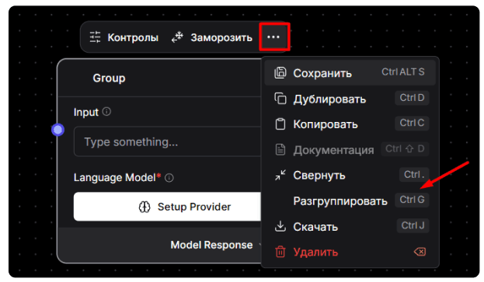The width and height of the screenshot is (484, 282).
Task: Choose Копировать from the context menu
Action: pos(350,124)
